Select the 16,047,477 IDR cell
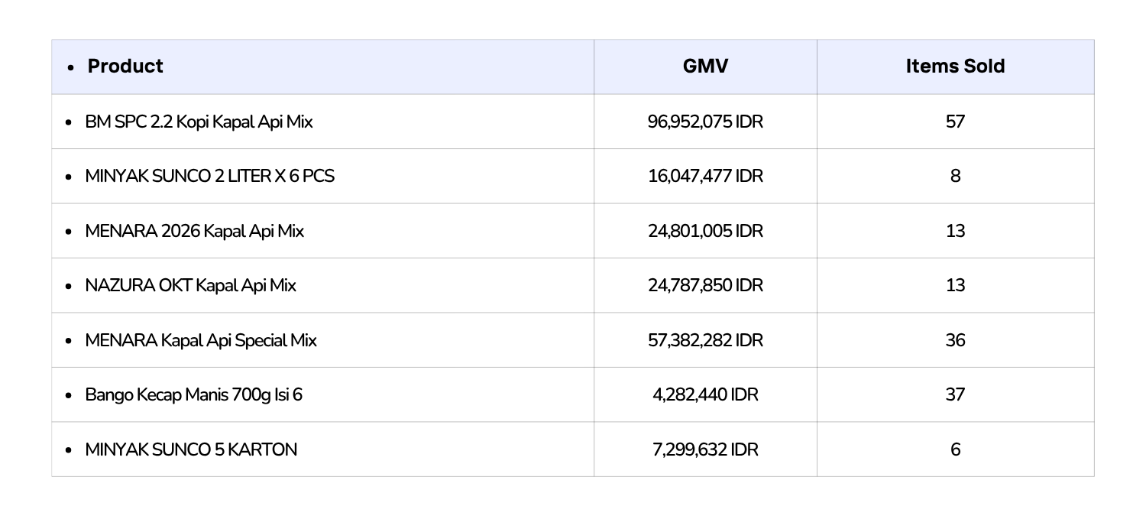The image size is (1146, 516). pos(705,176)
